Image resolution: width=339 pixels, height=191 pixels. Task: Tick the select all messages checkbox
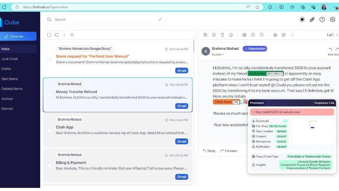pyautogui.click(x=49, y=35)
